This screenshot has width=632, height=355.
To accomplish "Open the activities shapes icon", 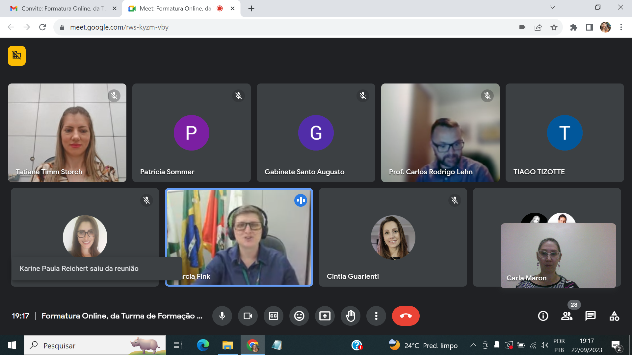I will coord(614,316).
